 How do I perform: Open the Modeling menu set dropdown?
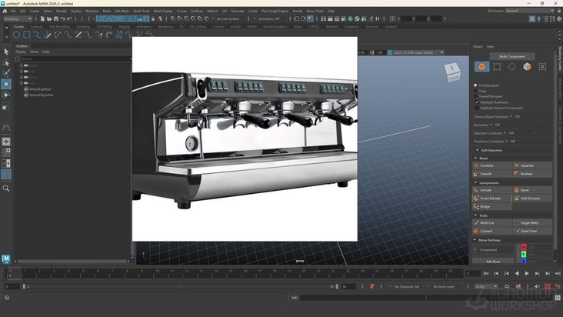(x=18, y=18)
